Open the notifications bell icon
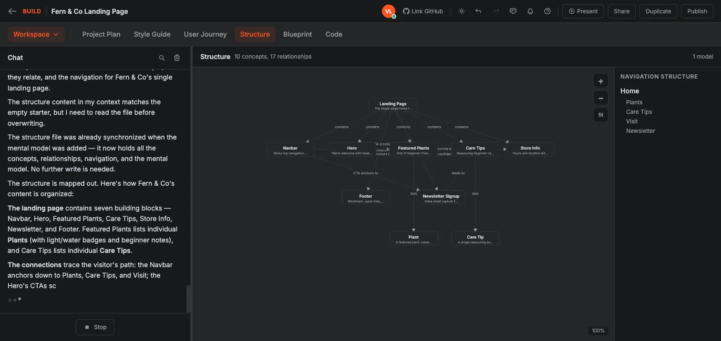This screenshot has height=341, width=721. pyautogui.click(x=530, y=11)
